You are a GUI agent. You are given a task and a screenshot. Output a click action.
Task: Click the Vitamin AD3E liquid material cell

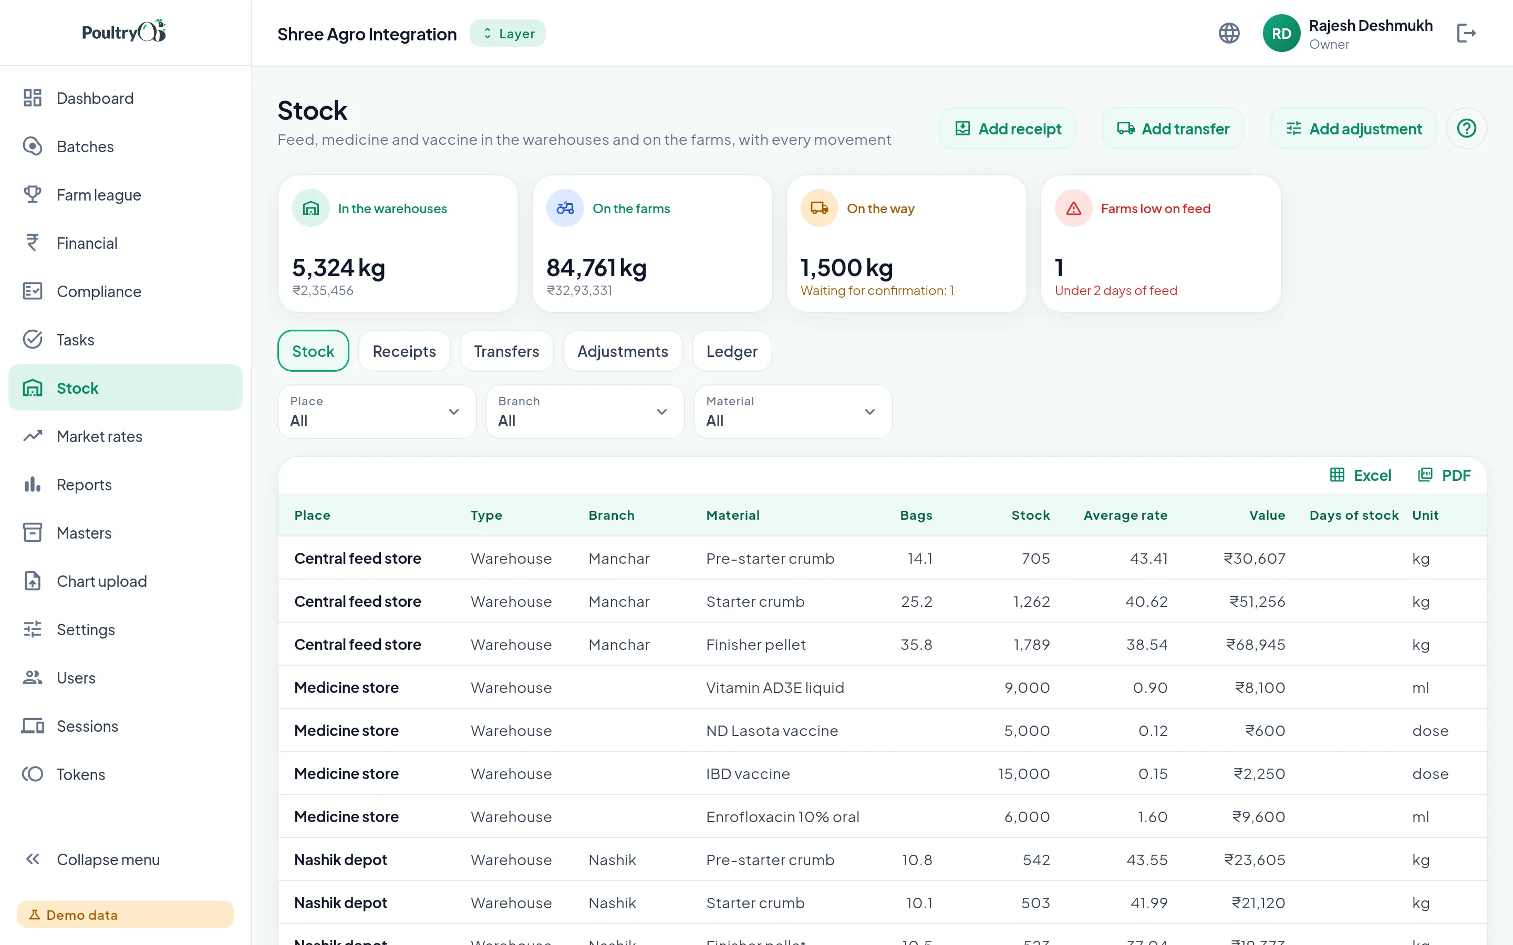point(775,687)
